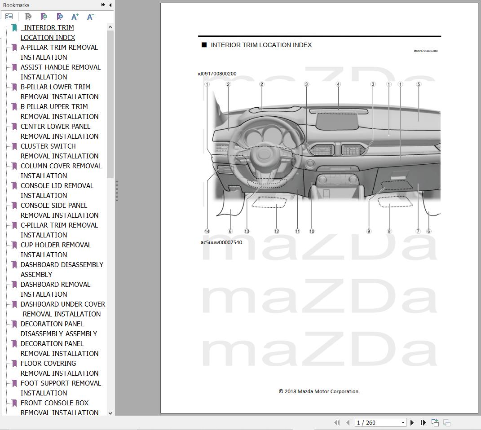Viewport: 481px width, 430px height.
Task: Expand panel options with double-arrow chevron
Action: tap(103, 5)
